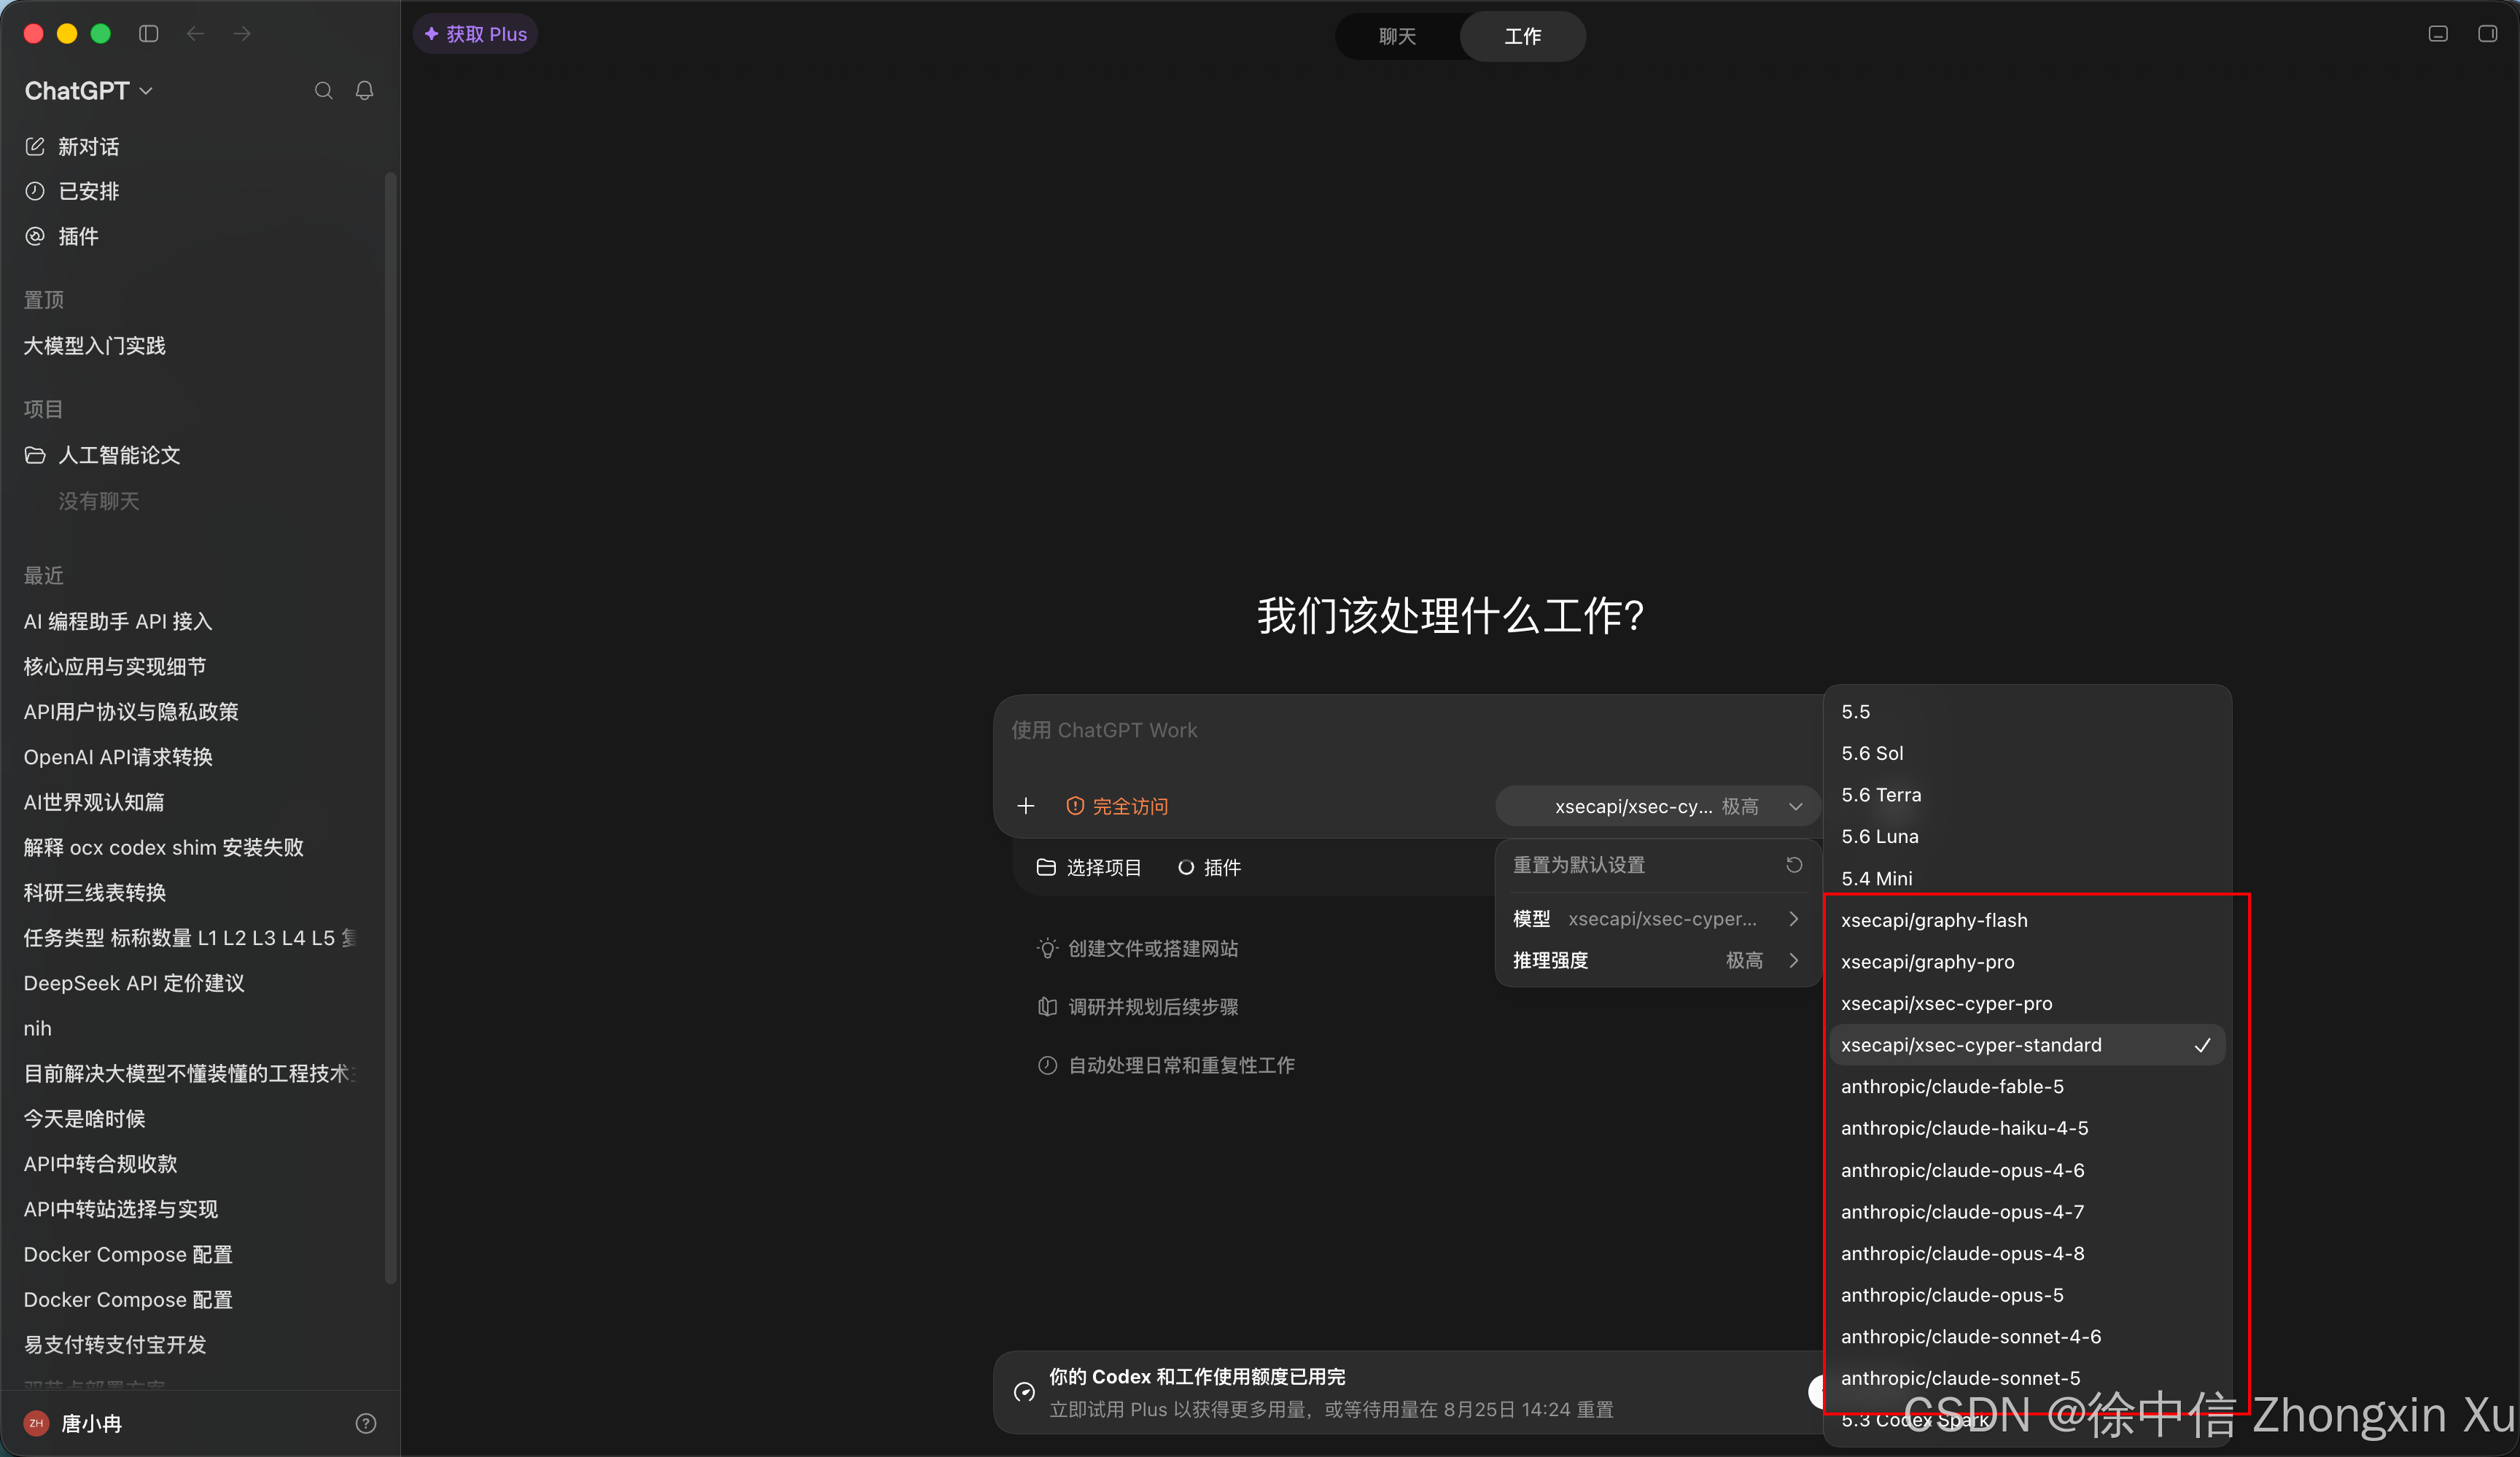Viewport: 2520px width, 1457px height.
Task: Go back with the left arrow
Action: [195, 34]
